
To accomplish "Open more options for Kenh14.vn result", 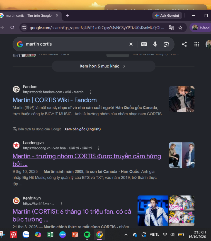I will [x=61, y=204].
